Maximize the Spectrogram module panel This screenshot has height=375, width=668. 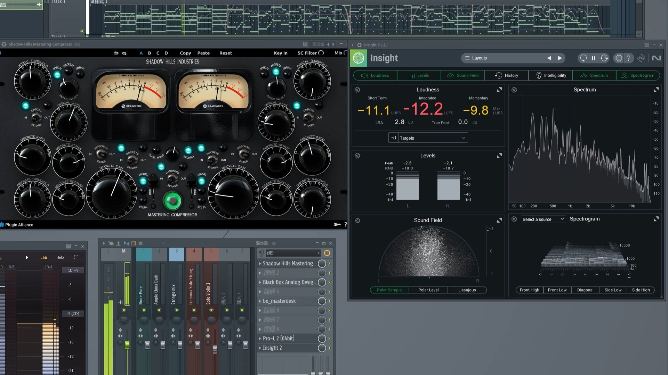[x=656, y=219]
